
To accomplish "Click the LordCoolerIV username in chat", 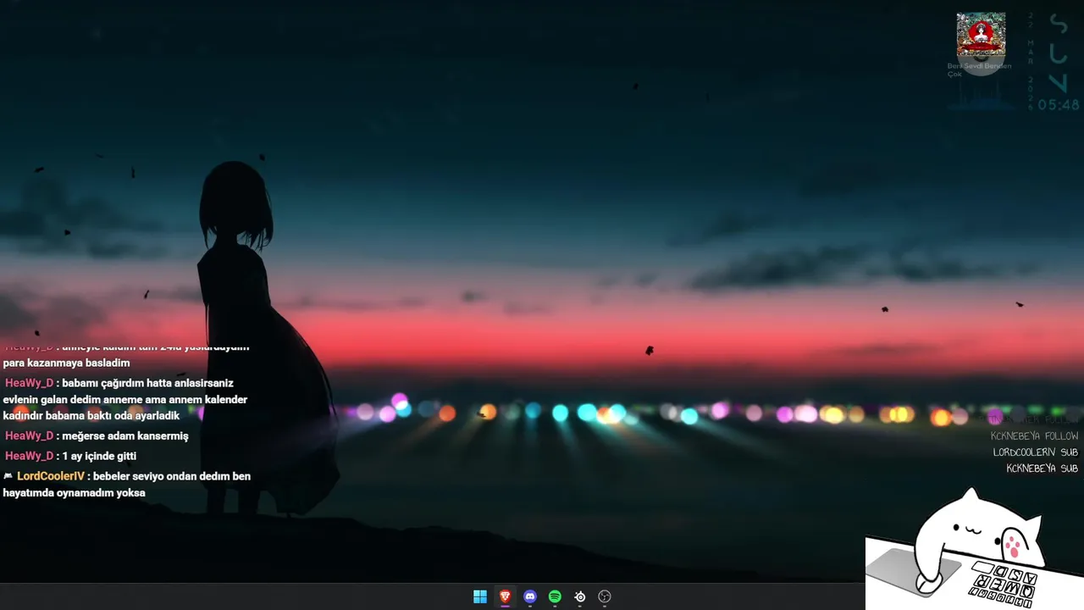I will (x=51, y=476).
